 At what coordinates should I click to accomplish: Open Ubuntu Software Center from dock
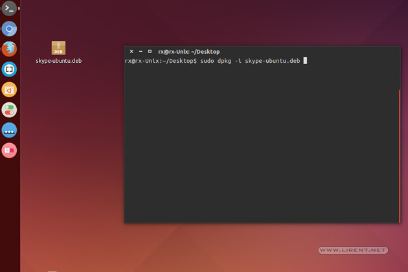tap(9, 89)
